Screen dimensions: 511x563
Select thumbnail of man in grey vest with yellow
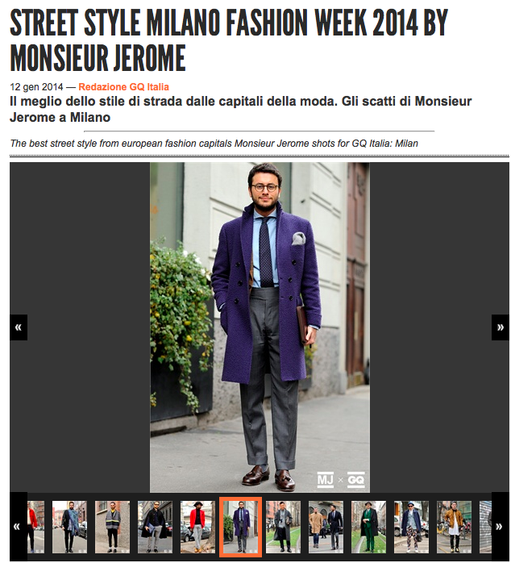click(x=112, y=527)
